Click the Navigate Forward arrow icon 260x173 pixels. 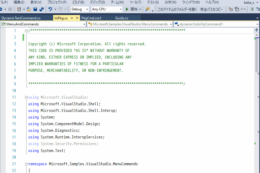(10, 9)
